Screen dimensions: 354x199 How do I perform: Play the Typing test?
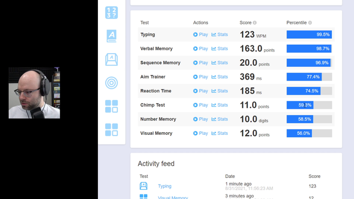tap(200, 34)
